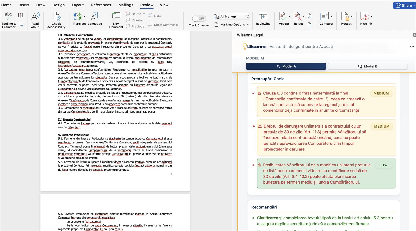The image size is (416, 231).
Task: Click the page number 2
Action: tap(171, 174)
